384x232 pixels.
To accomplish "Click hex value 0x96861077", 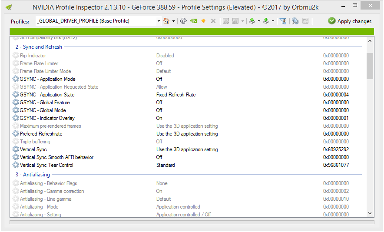I will 336,165.
